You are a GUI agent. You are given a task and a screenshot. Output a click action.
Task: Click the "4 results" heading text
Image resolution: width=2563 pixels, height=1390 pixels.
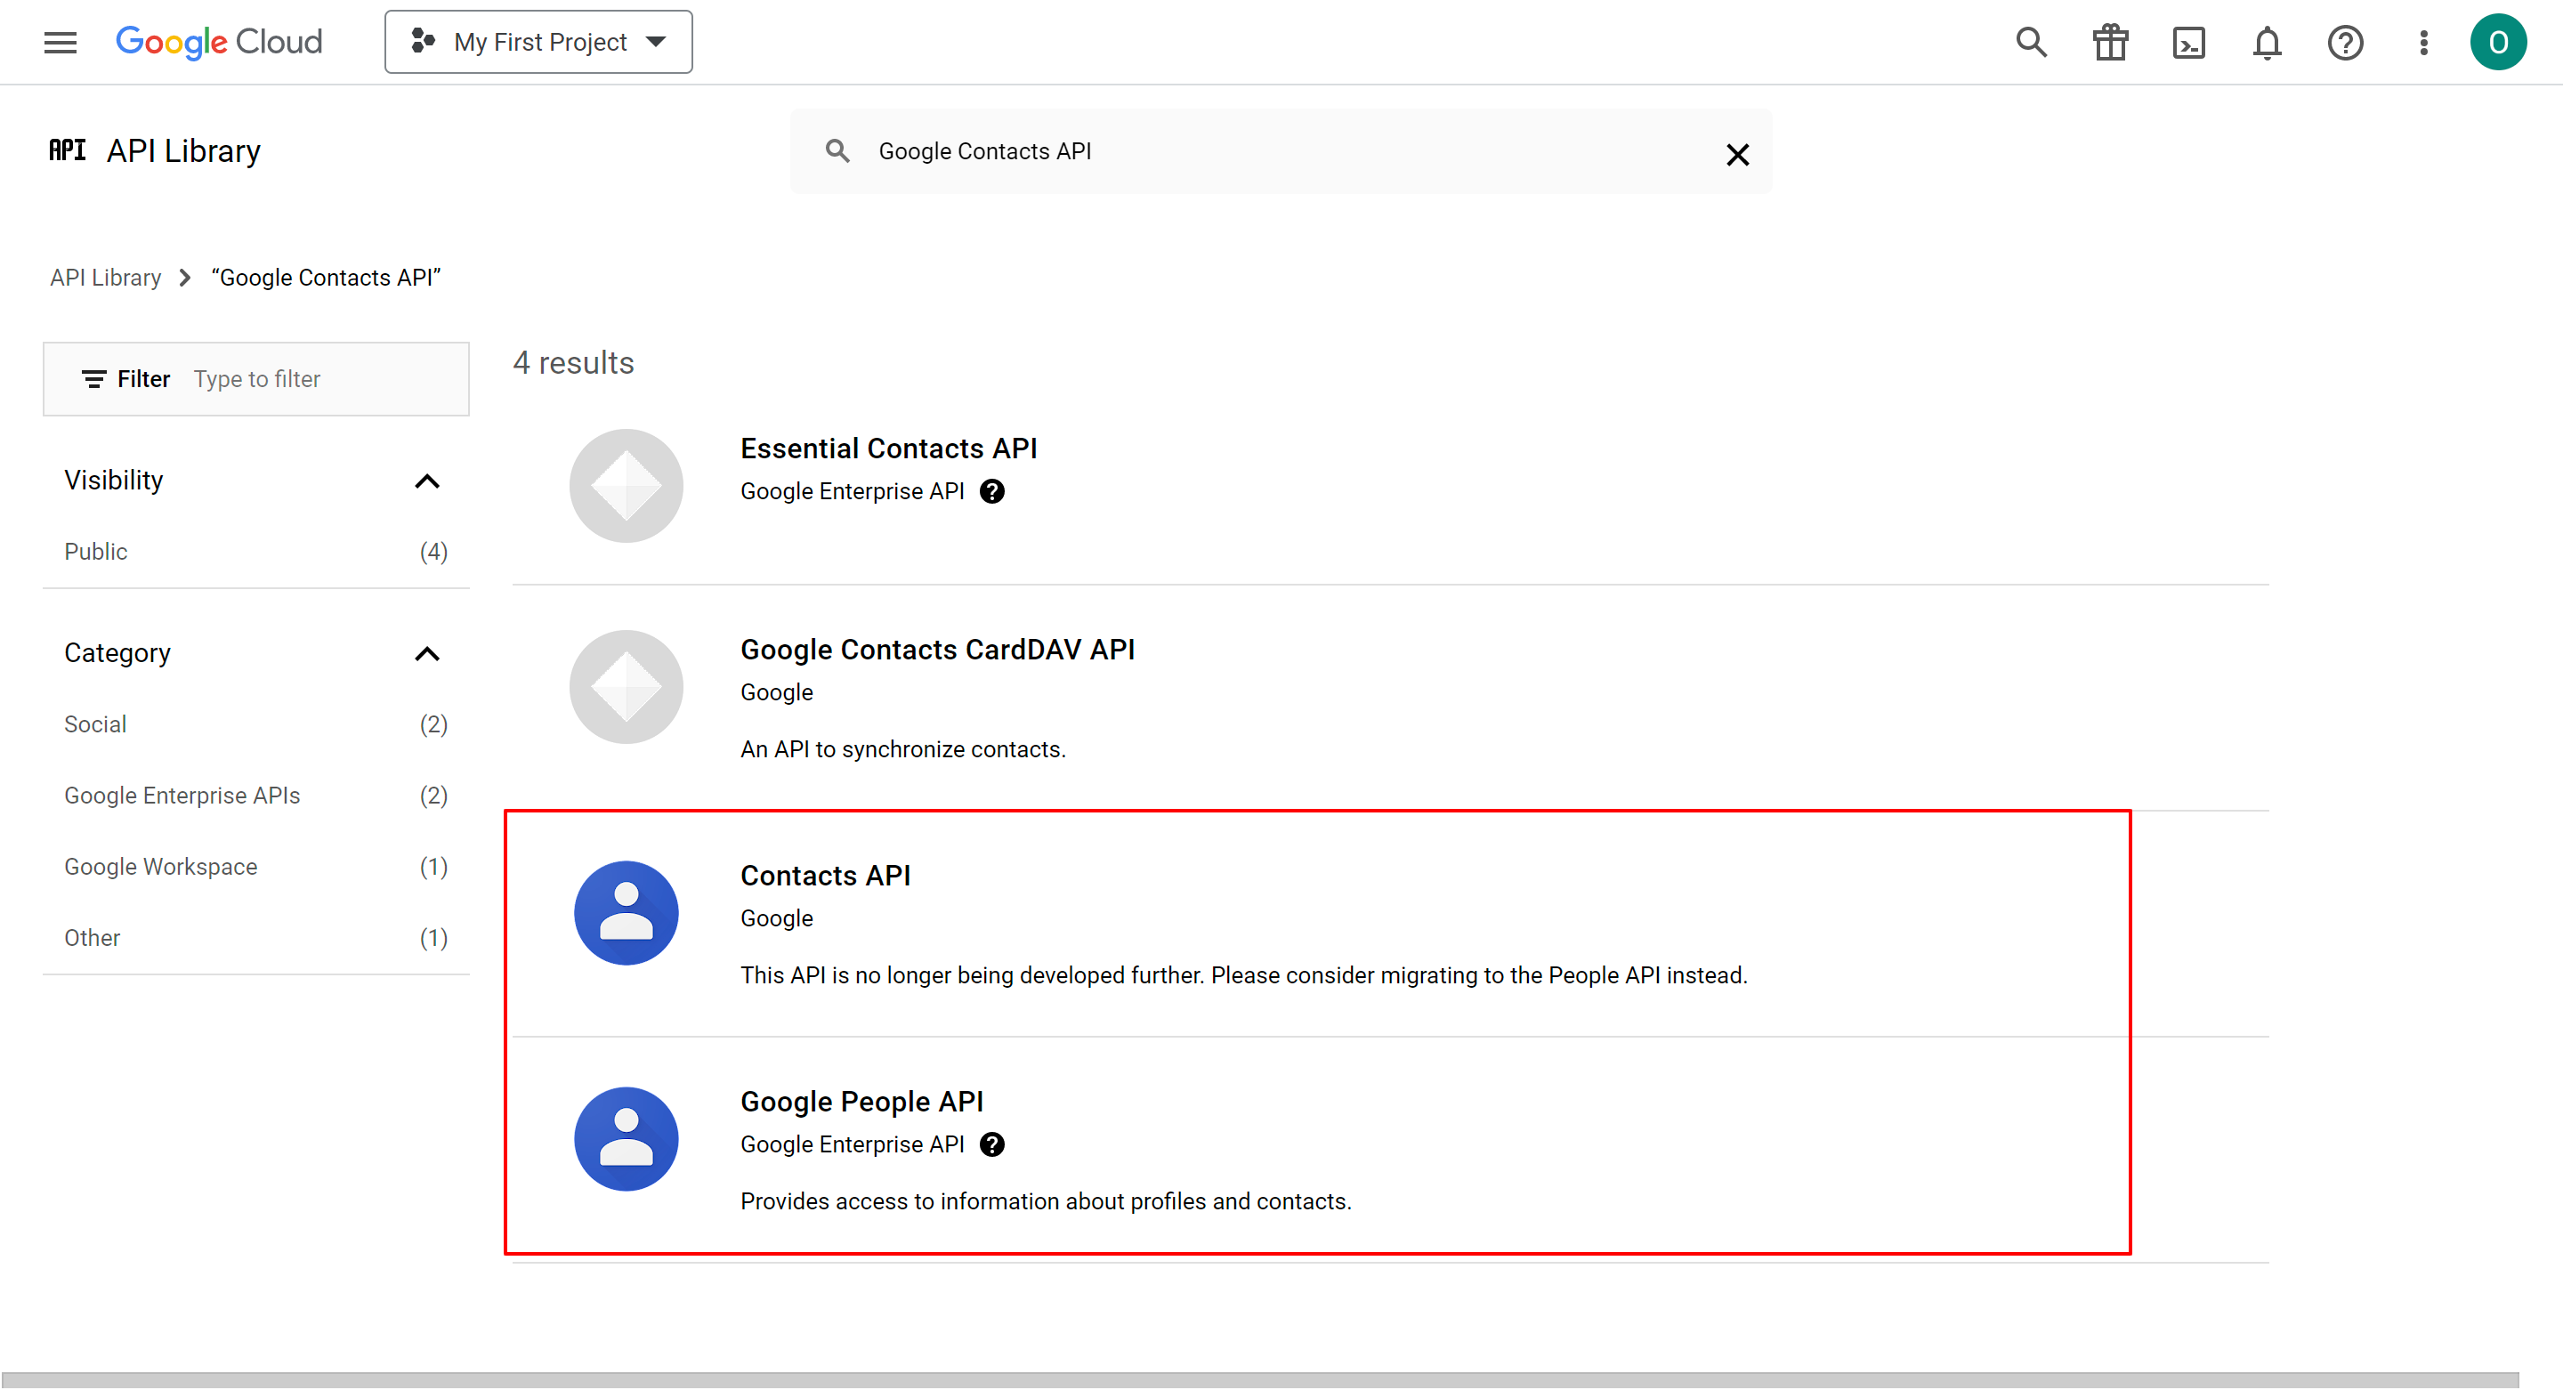tap(573, 362)
